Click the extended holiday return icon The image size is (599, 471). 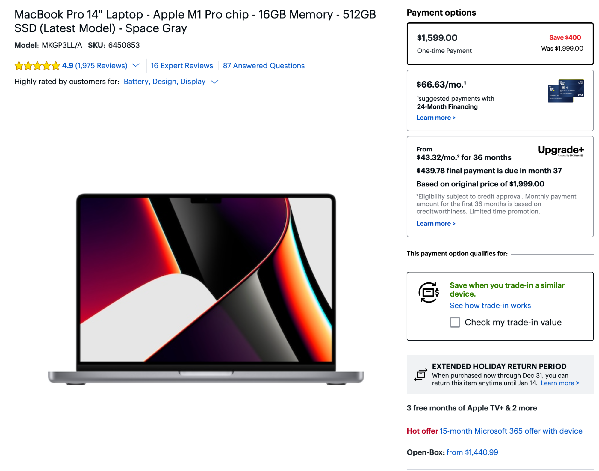[x=420, y=374]
